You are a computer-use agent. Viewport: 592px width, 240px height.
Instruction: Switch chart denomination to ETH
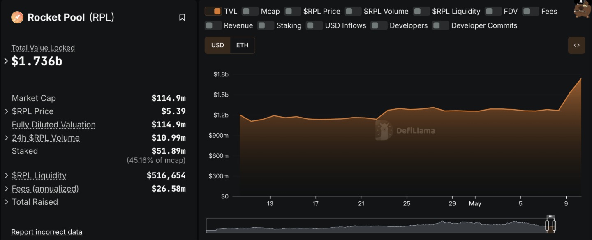pos(242,45)
